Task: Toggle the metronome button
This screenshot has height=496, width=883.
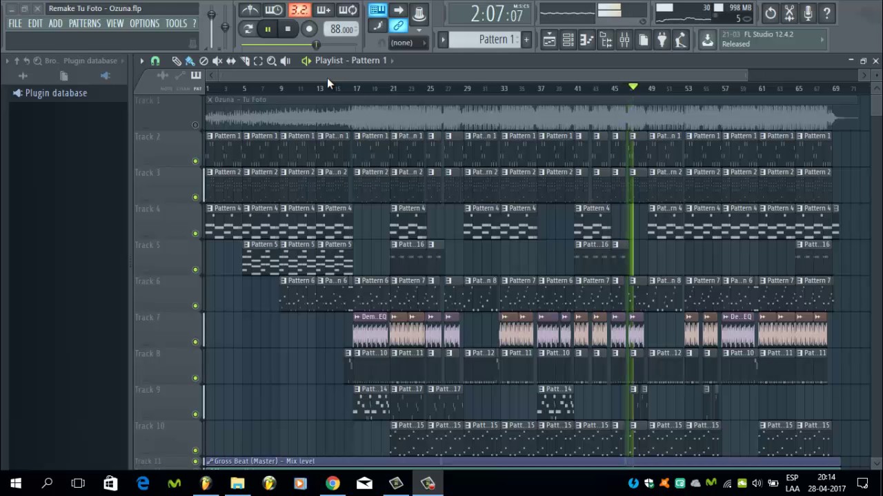Action: (250, 10)
